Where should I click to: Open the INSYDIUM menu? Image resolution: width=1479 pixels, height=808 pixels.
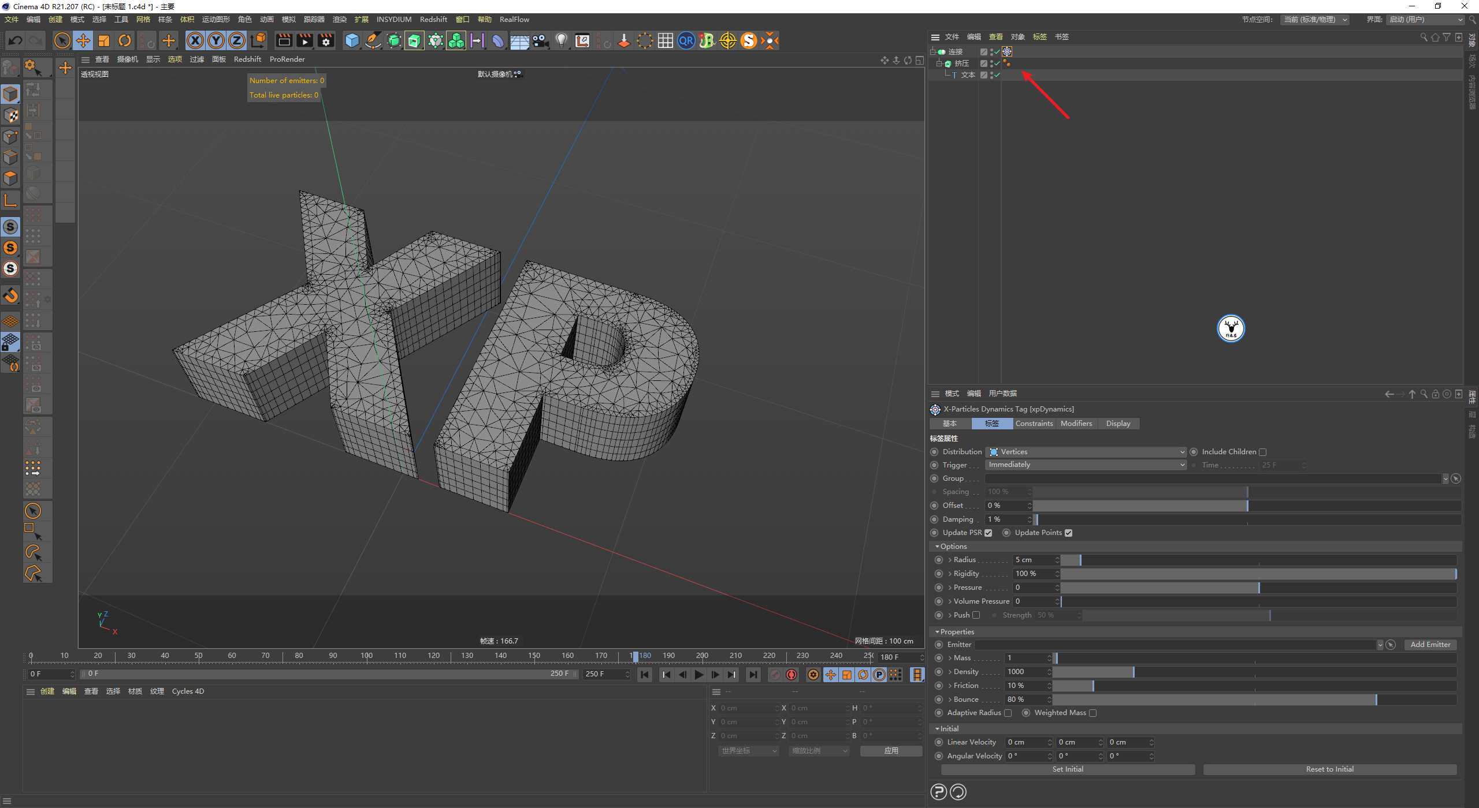point(394,19)
